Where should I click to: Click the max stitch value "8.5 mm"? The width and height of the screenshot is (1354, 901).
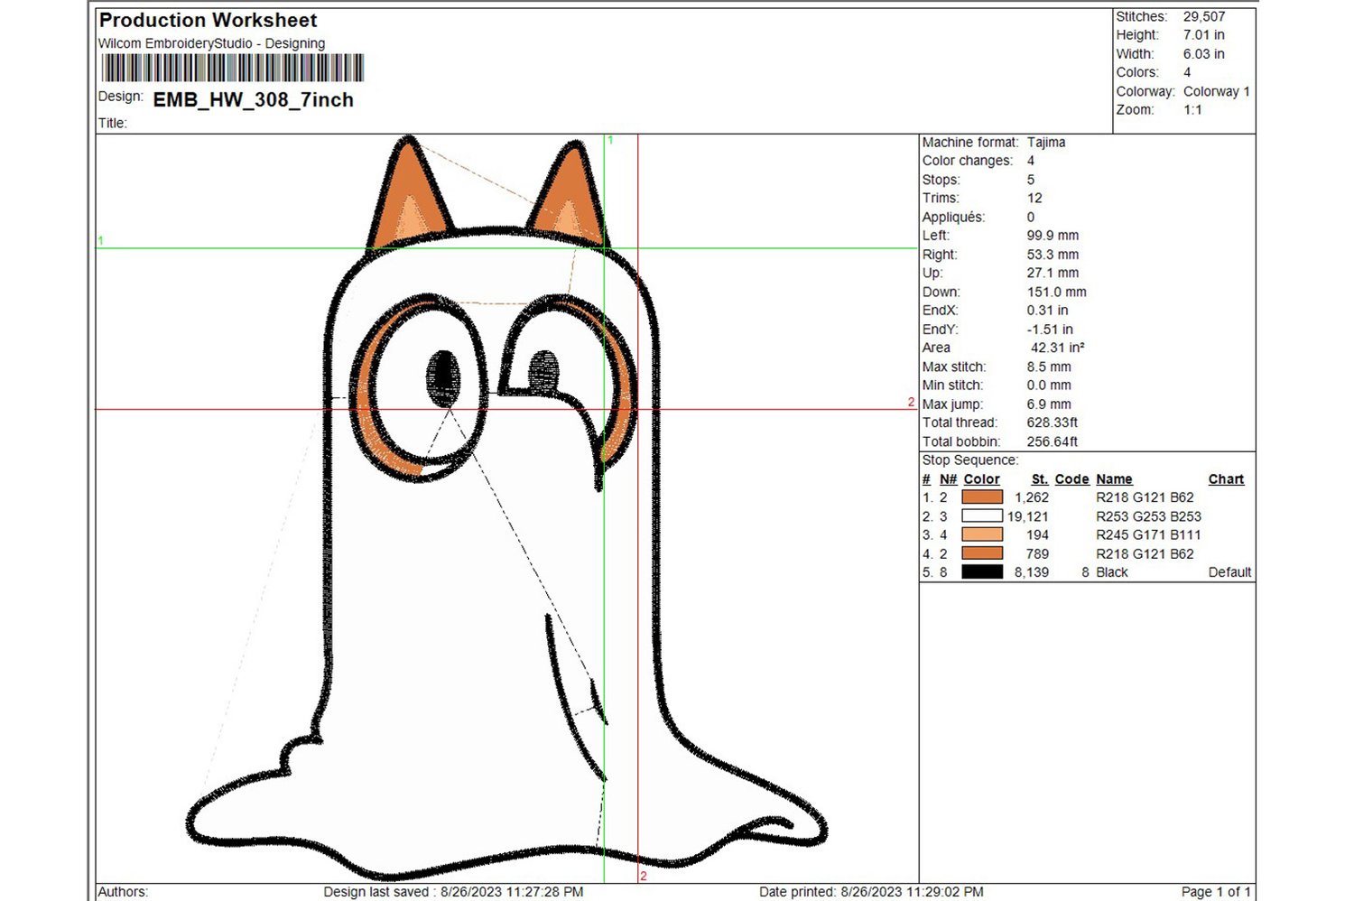[1049, 367]
